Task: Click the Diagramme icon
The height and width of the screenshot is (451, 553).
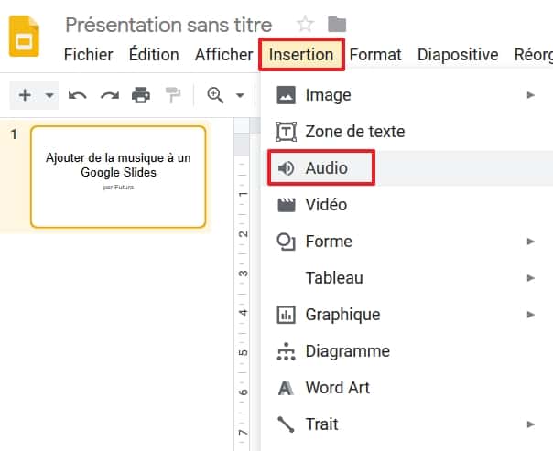Action: coord(286,351)
